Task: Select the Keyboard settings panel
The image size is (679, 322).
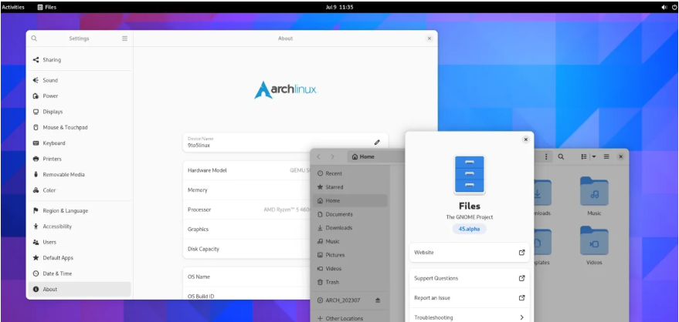Action: tap(80, 143)
